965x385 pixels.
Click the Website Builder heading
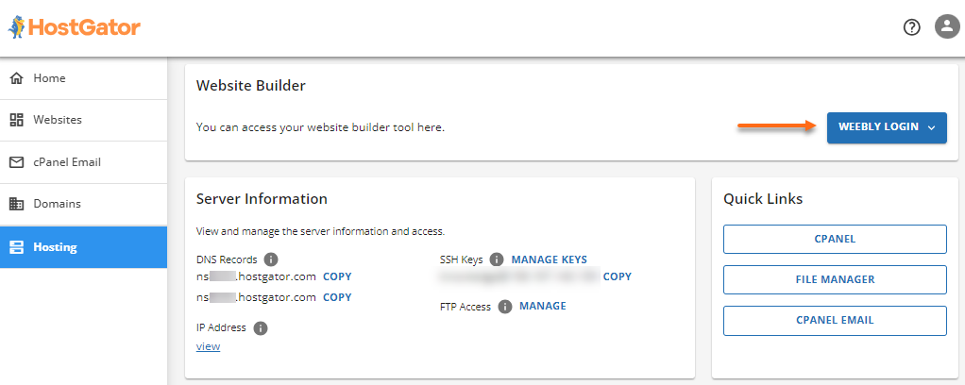[251, 86]
